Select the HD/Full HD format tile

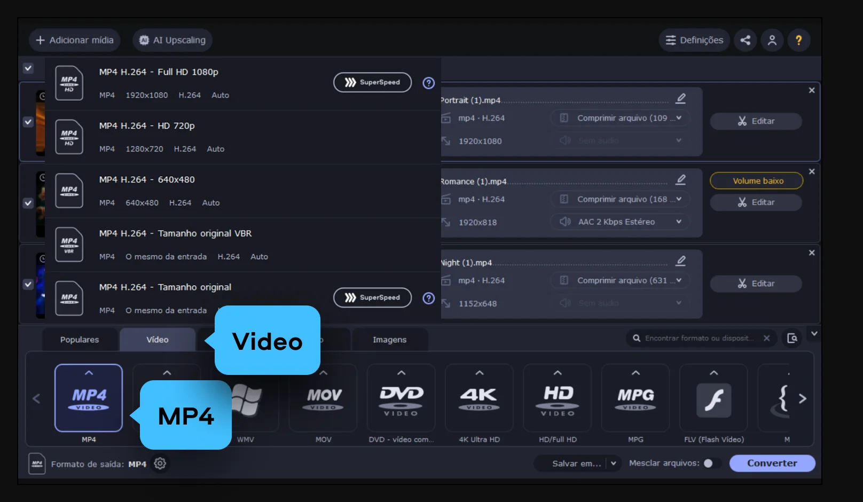coord(558,398)
